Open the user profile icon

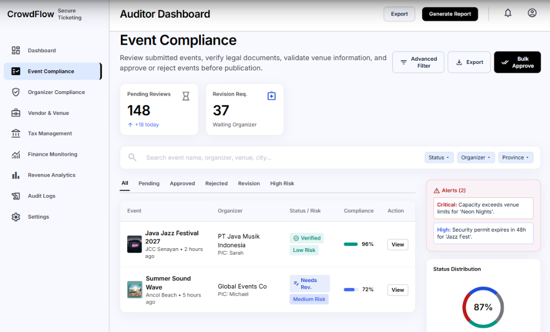(532, 13)
